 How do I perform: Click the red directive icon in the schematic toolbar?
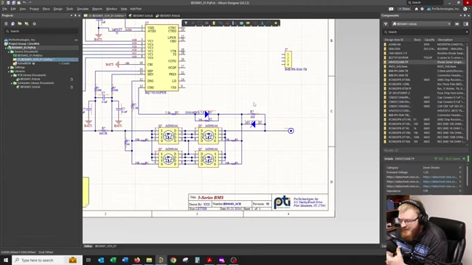point(255,23)
